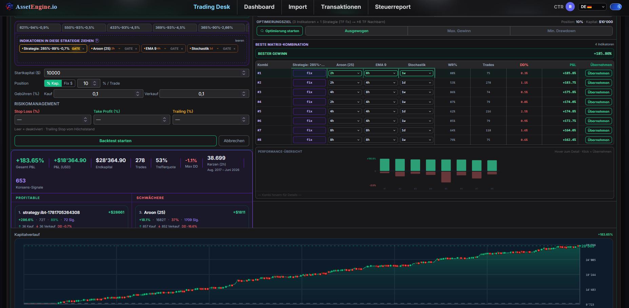629x308 pixels.
Task: Click Übernehmen for combination #4
Action: [598, 102]
